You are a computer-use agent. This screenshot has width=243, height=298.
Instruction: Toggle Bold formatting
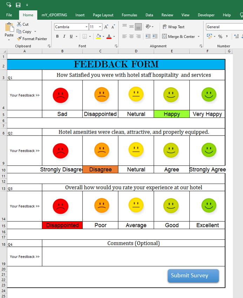coord(58,37)
